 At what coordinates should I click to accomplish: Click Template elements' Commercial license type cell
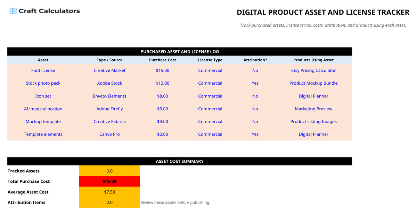pos(210,134)
